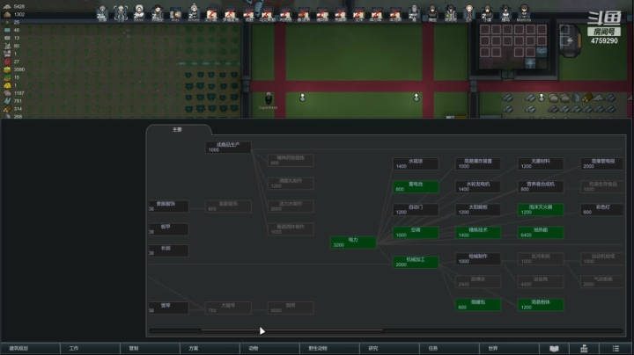Select the 自动机枪塔 1000 research node
Screen dimensions: 634x355
click(x=601, y=258)
